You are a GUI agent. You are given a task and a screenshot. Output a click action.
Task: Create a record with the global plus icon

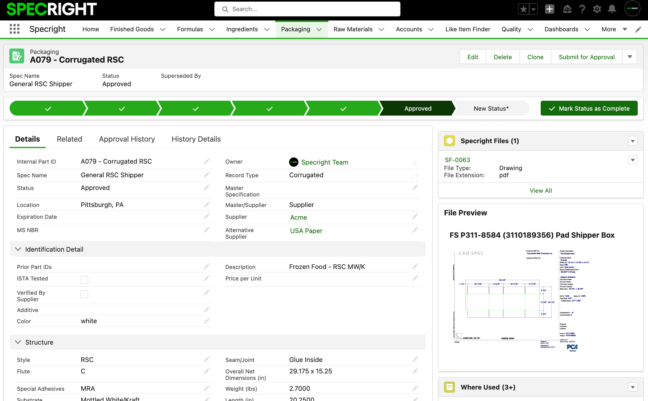coord(549,9)
